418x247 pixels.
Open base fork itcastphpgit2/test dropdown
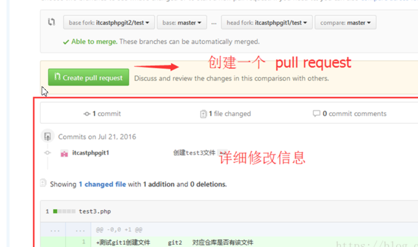109,23
